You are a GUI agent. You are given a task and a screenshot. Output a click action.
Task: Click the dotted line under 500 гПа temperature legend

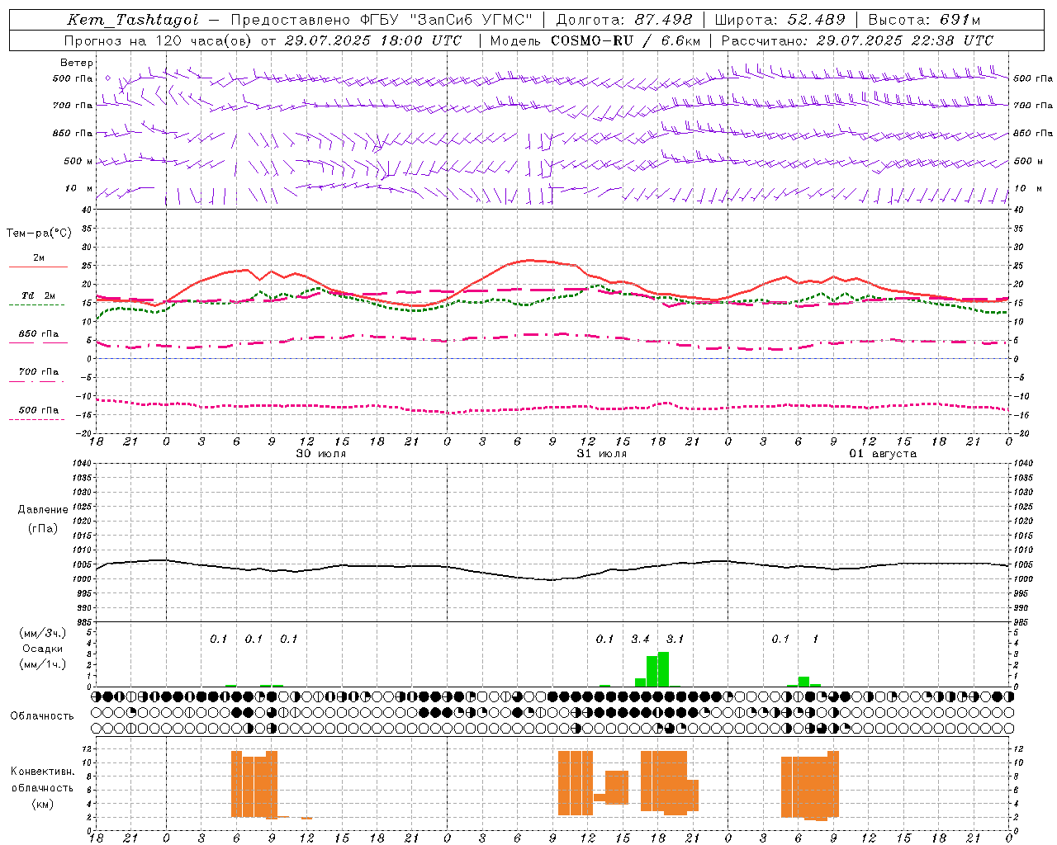tap(37, 419)
